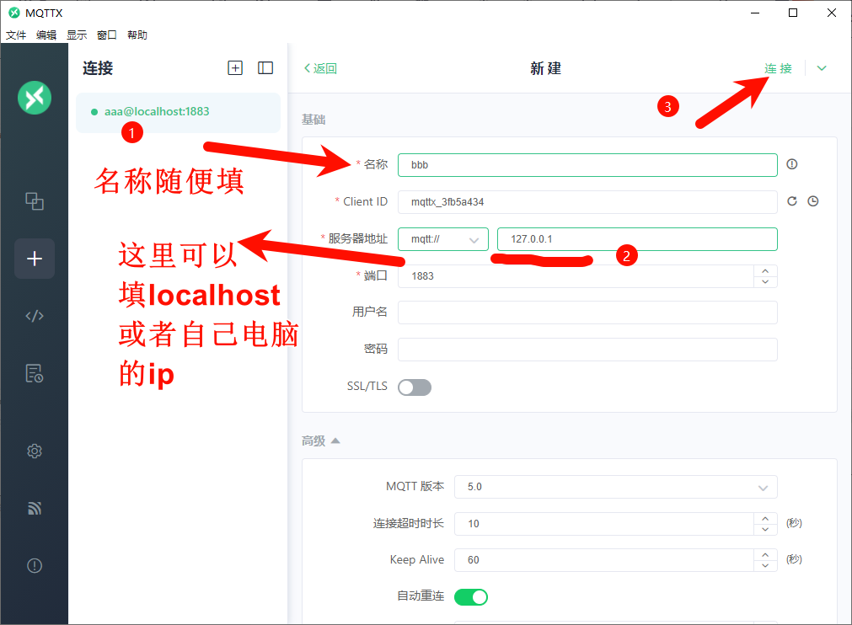Click the Client ID input field
Viewport: 852px width, 625px height.
587,202
